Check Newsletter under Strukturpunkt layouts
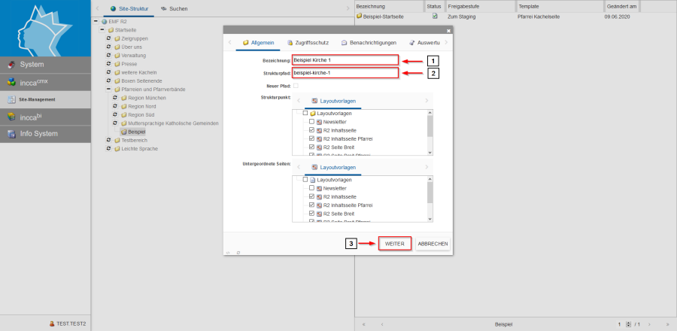 (311, 121)
